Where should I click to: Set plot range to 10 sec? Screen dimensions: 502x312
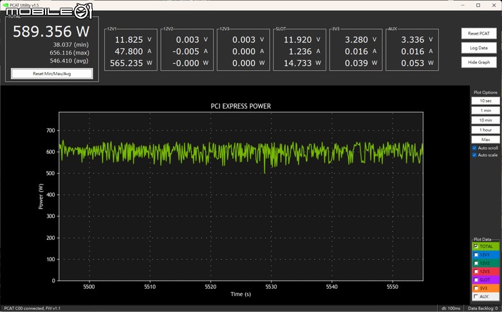[485, 101]
